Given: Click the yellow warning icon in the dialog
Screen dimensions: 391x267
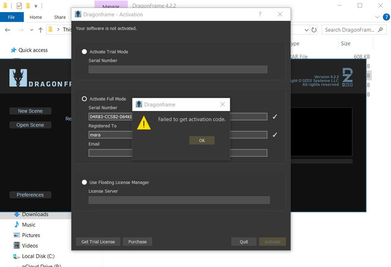Looking at the screenshot, I should click(144, 123).
